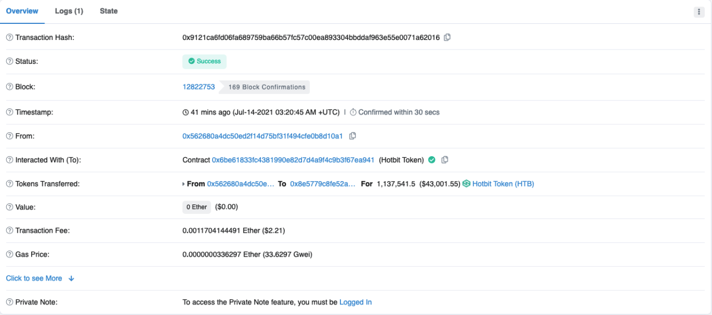Click the Hotbit Token logo icon
Screen dimensions: 712x315
point(466,184)
